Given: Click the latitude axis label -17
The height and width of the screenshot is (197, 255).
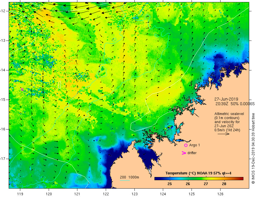Looking at the screenshot, I should [3, 159].
